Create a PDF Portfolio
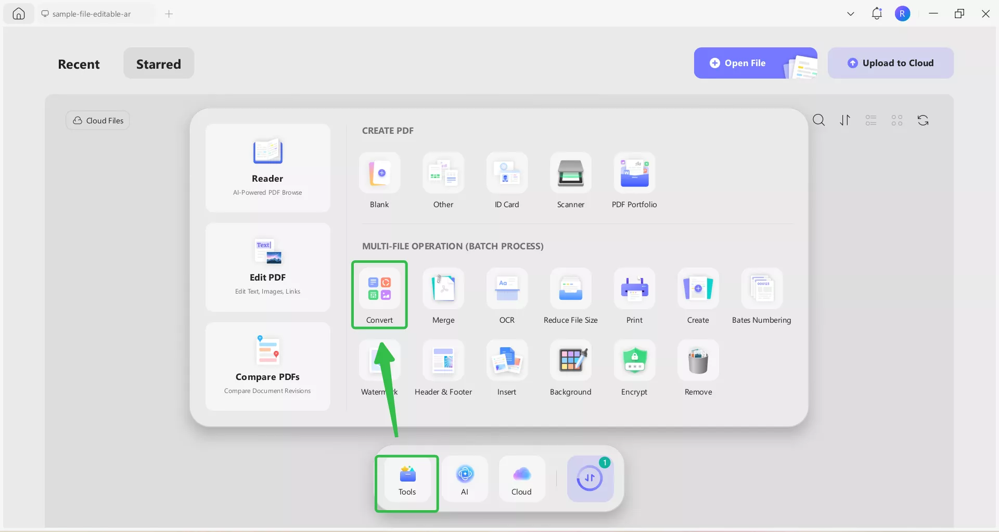Screen dimensions: 999x532 [634, 180]
